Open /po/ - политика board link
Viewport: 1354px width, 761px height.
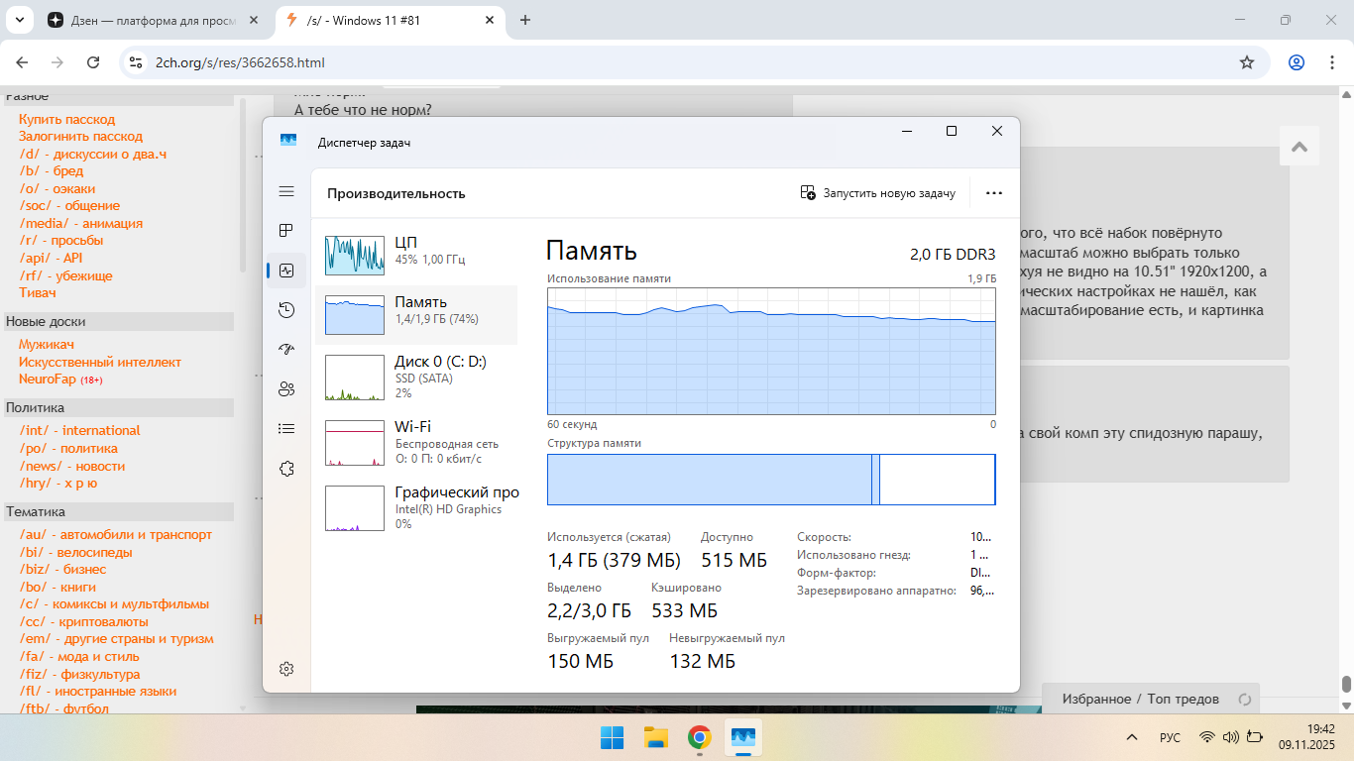(x=67, y=448)
